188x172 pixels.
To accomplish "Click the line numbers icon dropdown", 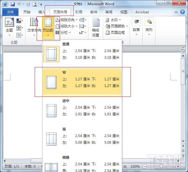I will pyautogui.click(x=83, y=26).
